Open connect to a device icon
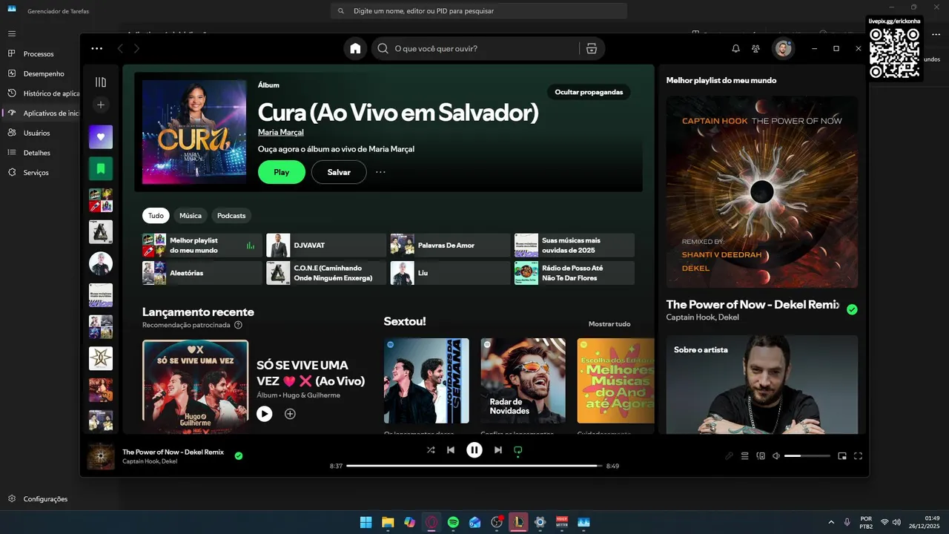 [x=761, y=456]
